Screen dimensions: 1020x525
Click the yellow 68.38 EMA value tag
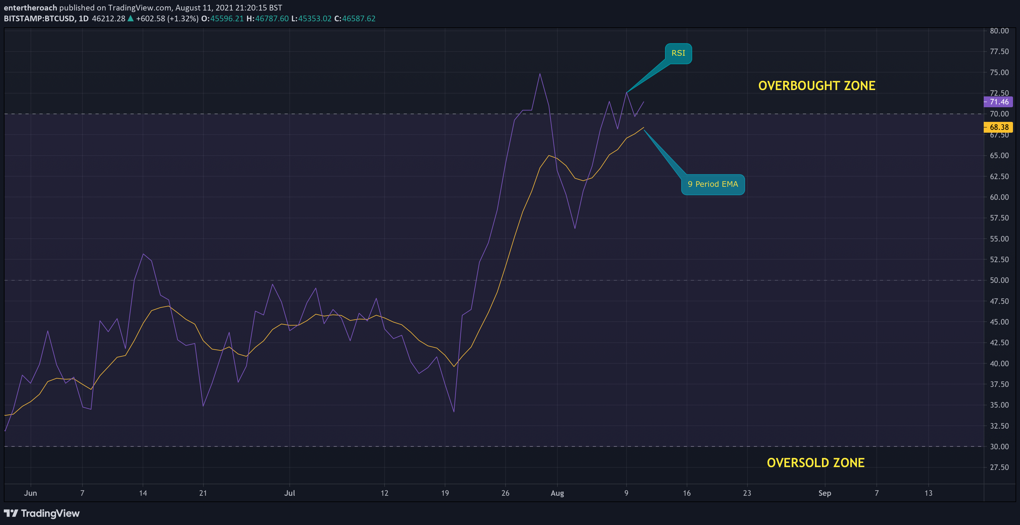(x=998, y=127)
